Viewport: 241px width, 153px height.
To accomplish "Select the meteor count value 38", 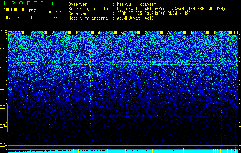I will 56,18.
